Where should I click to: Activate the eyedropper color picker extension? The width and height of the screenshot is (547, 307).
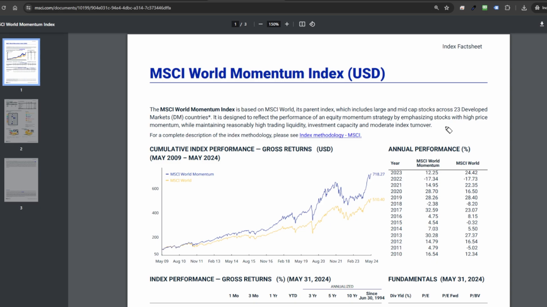(473, 7)
